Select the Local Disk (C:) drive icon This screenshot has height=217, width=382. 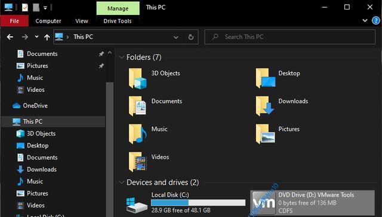pos(137,205)
